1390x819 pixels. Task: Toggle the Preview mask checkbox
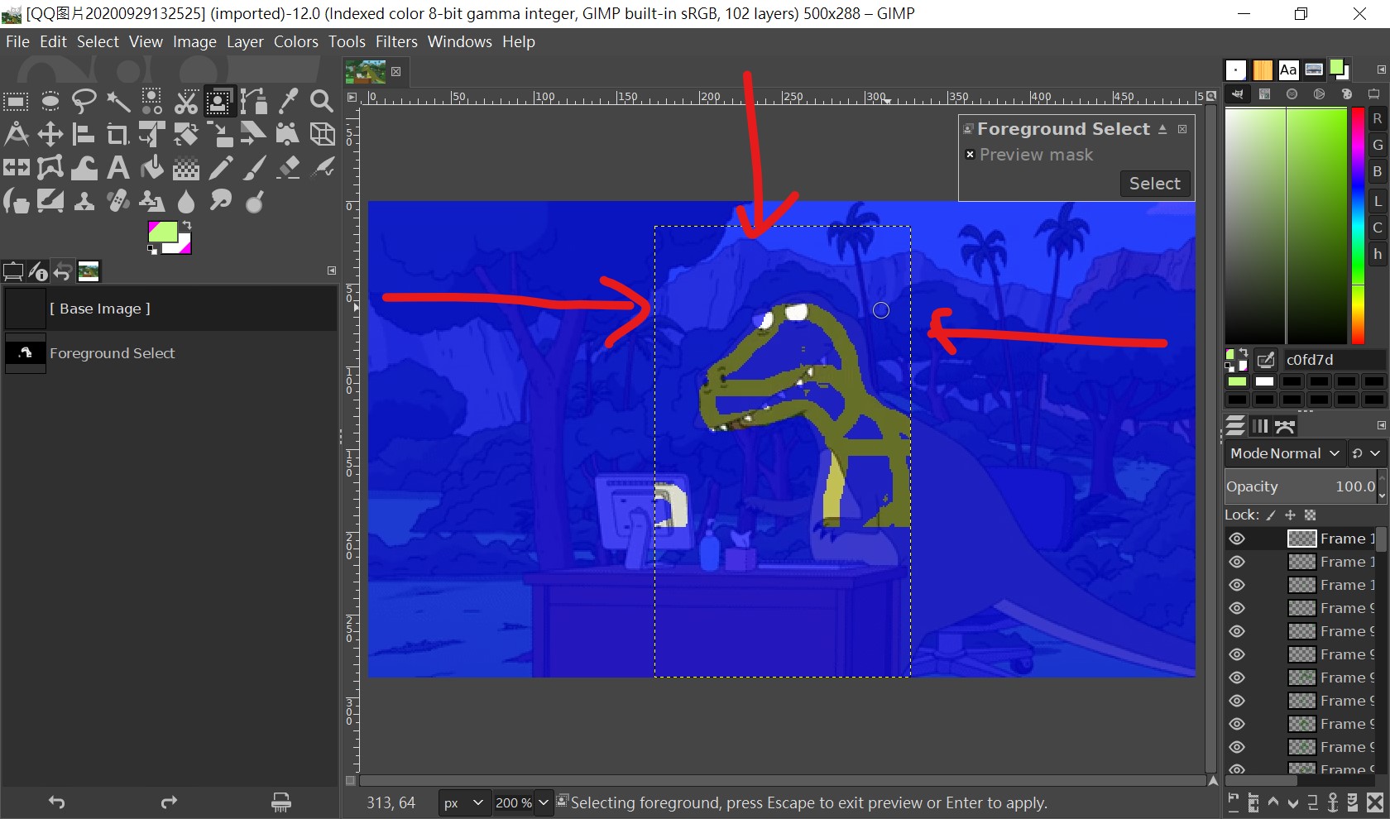pyautogui.click(x=970, y=155)
